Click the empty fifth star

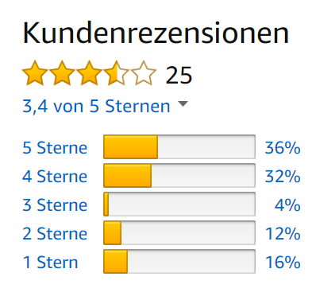[144, 73]
